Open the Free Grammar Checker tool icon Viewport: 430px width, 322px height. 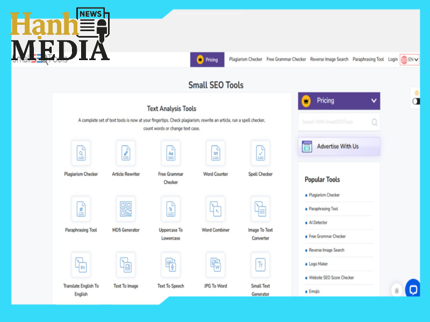[170, 153]
